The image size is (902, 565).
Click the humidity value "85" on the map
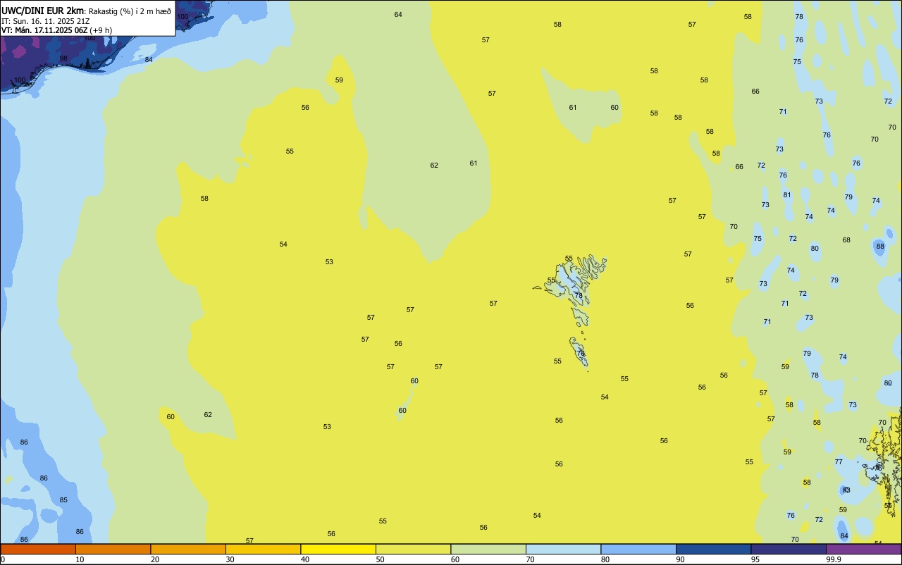point(63,500)
